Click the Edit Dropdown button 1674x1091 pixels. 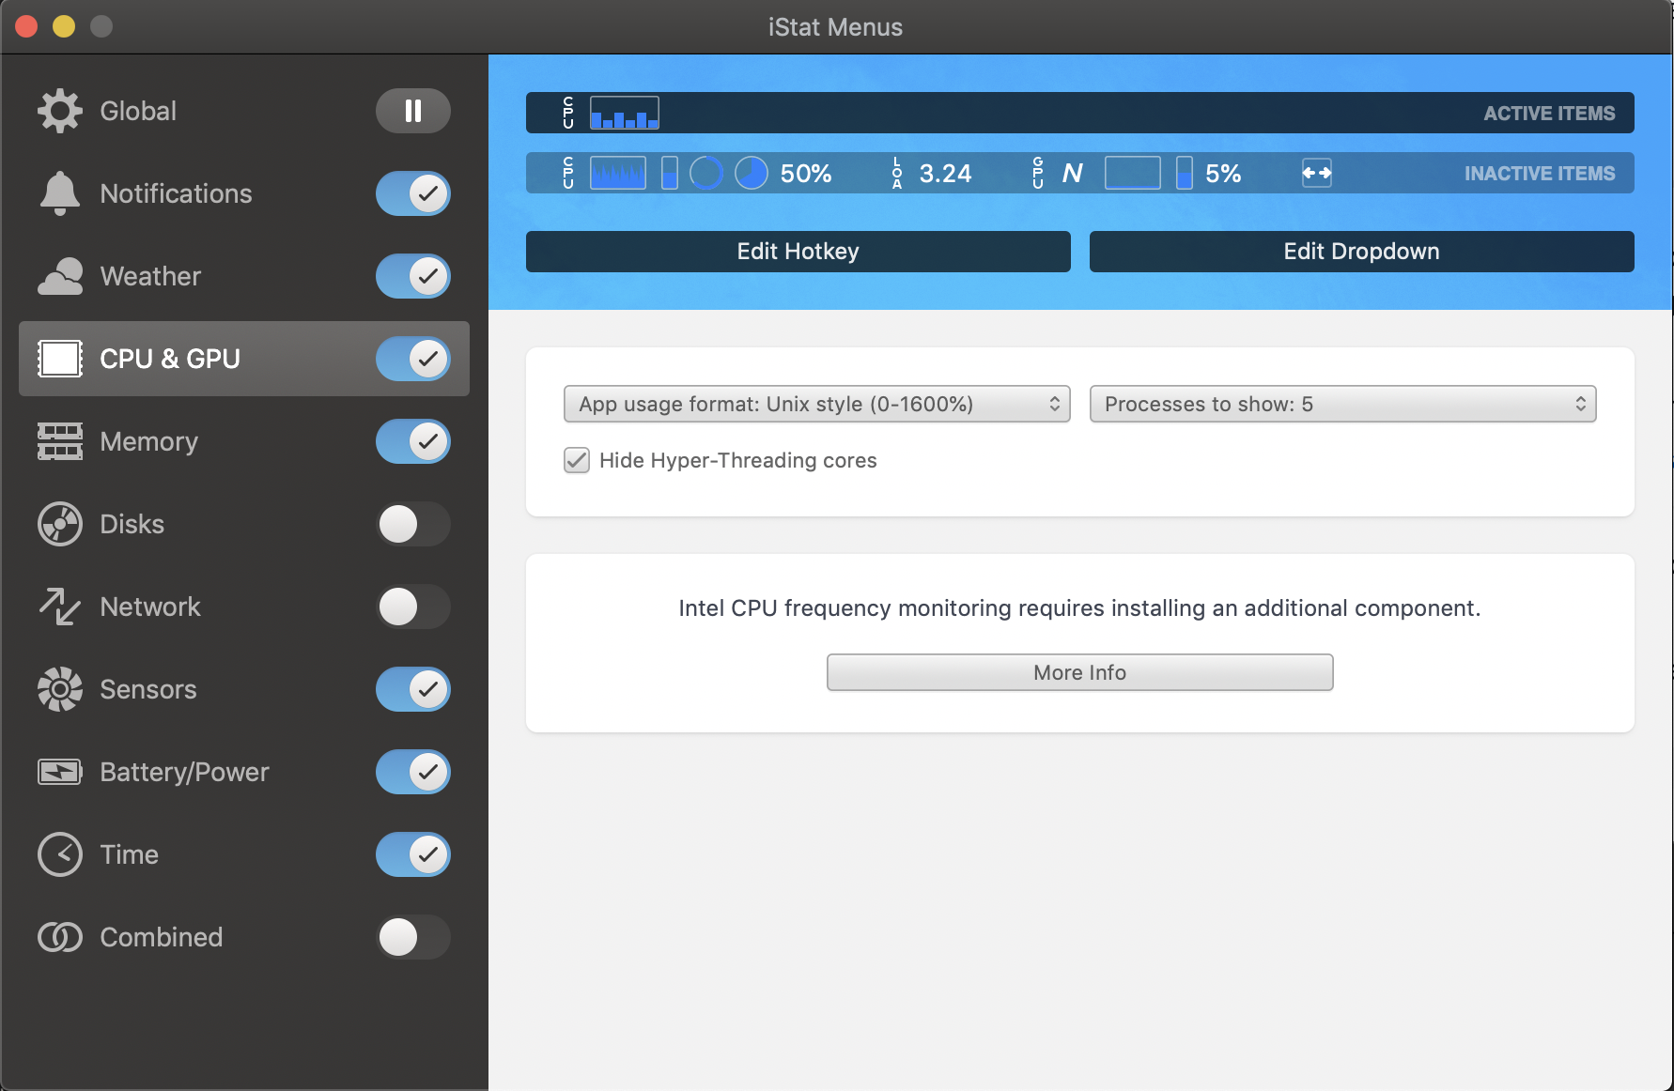pos(1361,252)
